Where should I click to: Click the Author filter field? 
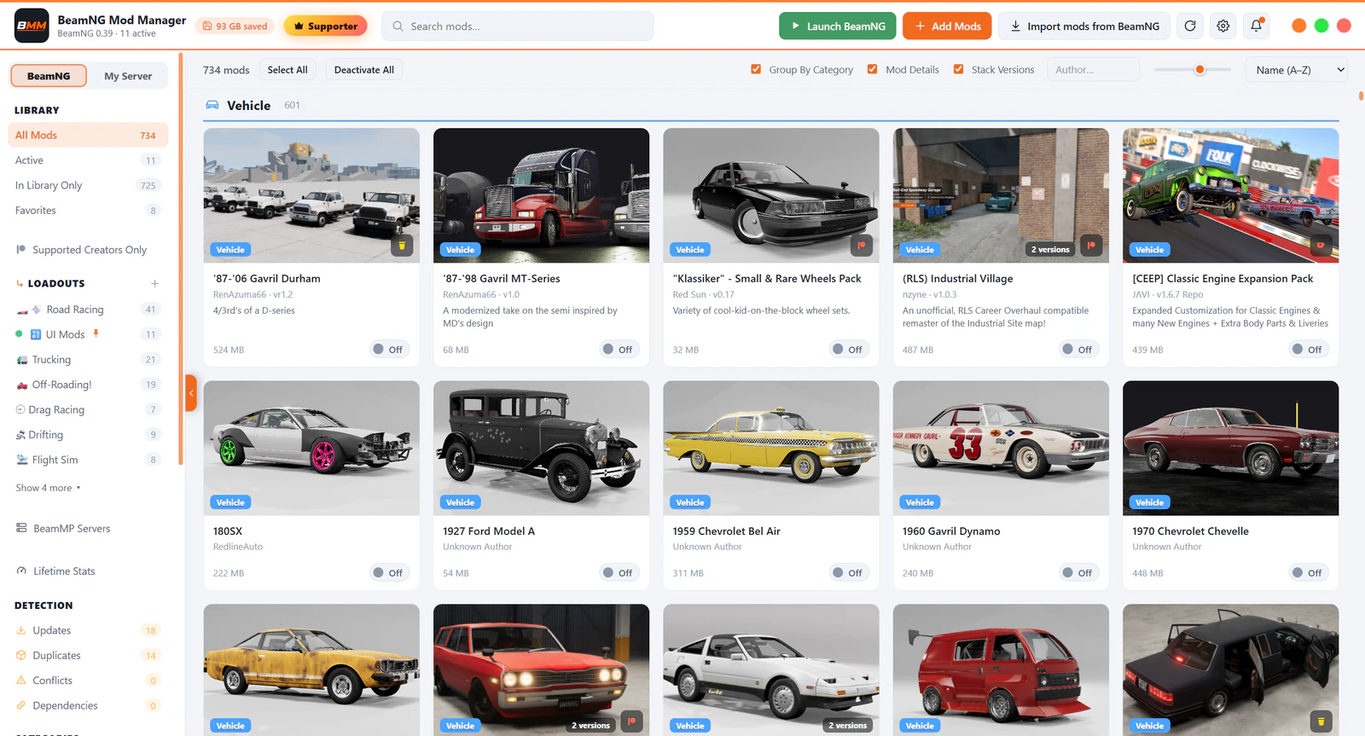tap(1093, 70)
